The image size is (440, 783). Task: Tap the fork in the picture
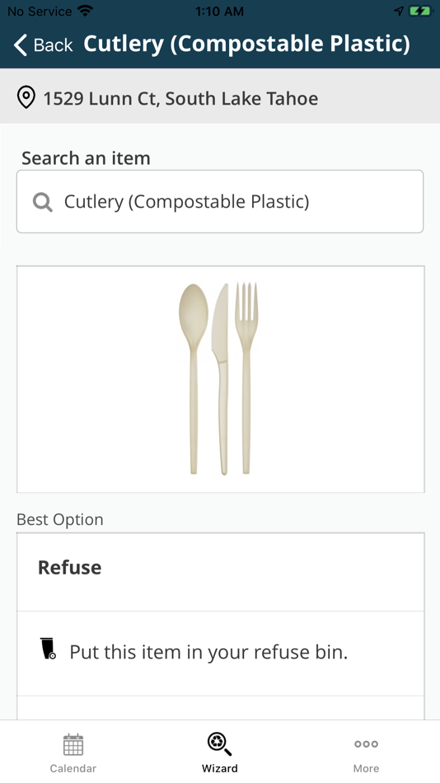[x=246, y=378]
